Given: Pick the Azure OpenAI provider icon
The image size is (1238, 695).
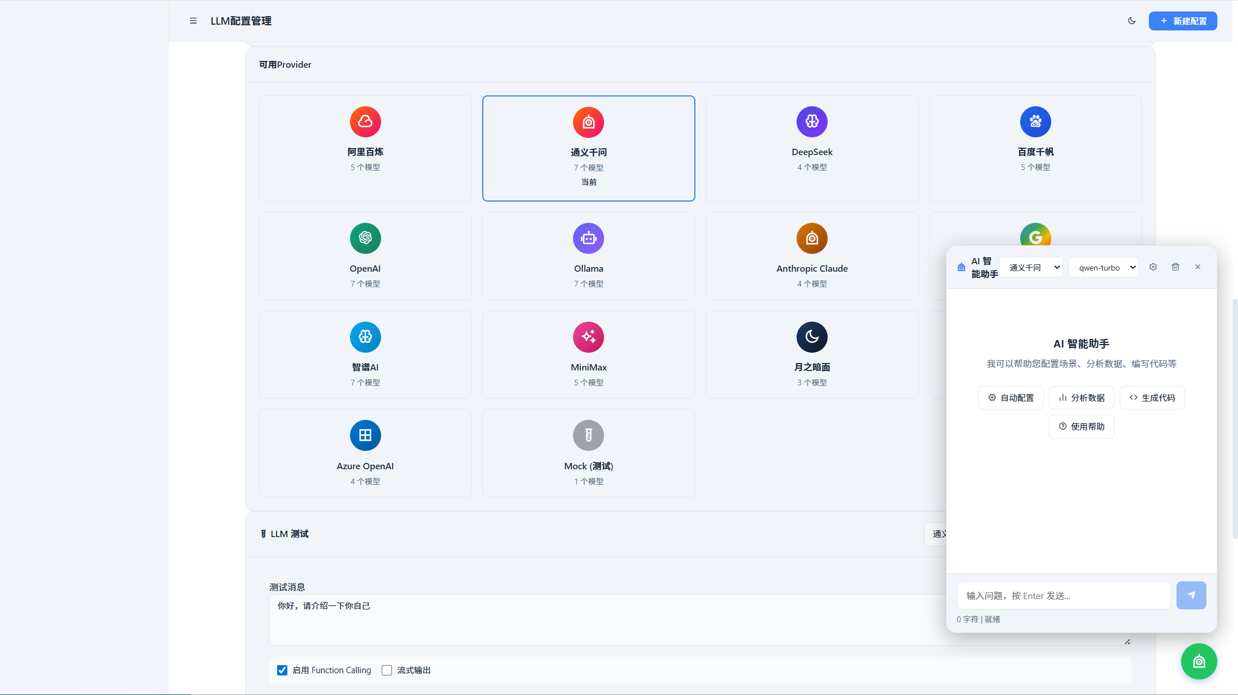Looking at the screenshot, I should coord(366,435).
